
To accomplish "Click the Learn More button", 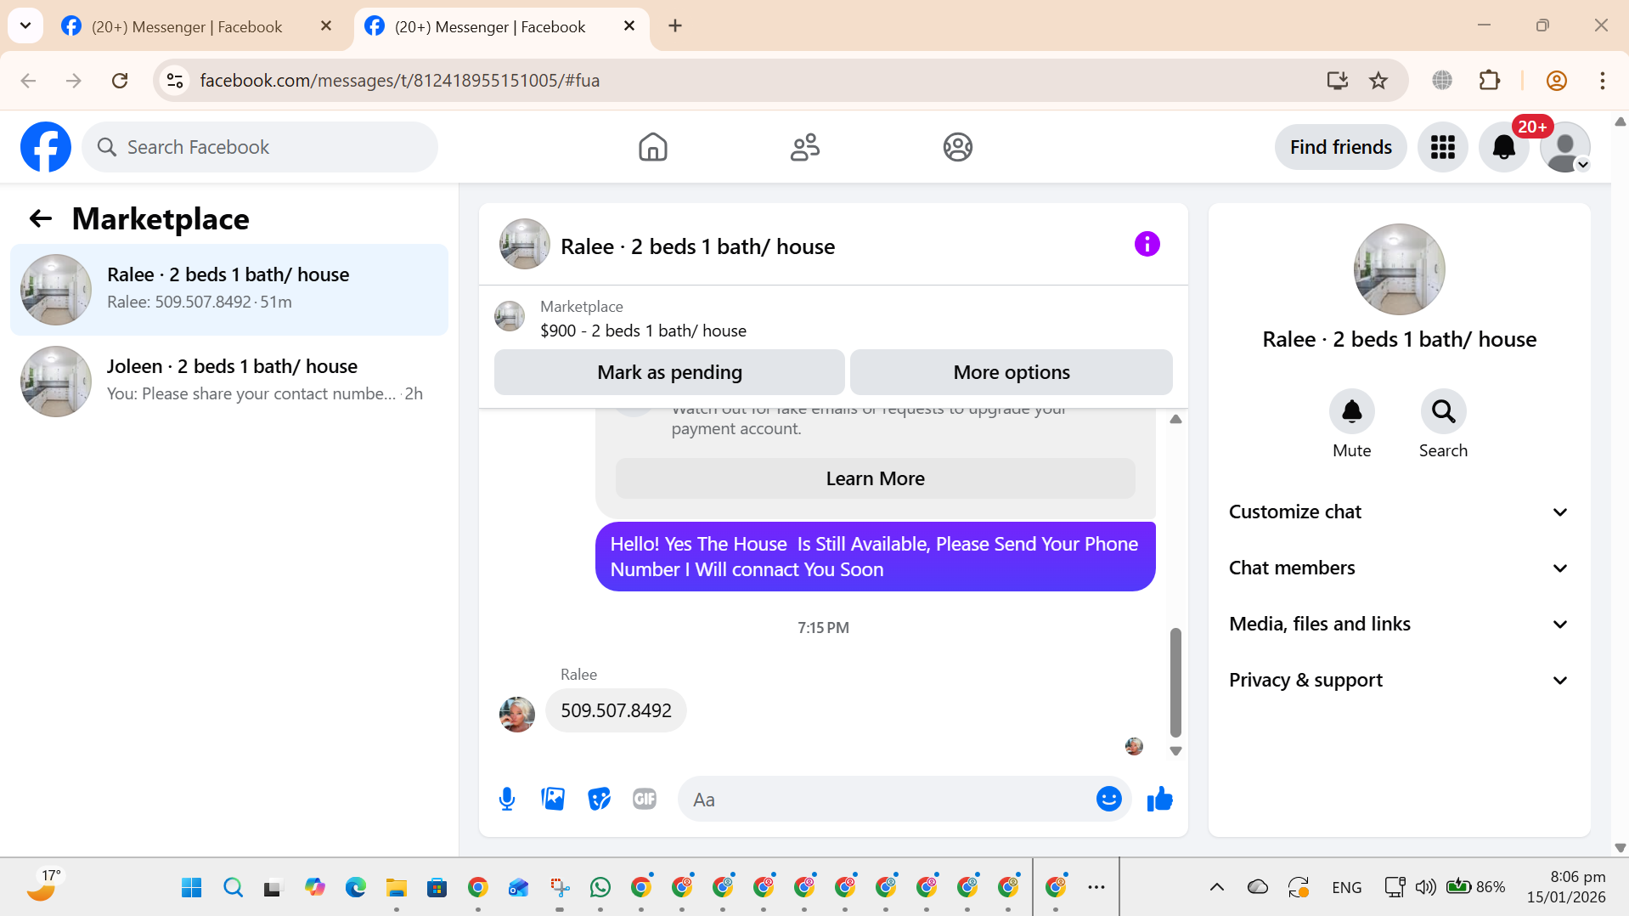I will 875,478.
